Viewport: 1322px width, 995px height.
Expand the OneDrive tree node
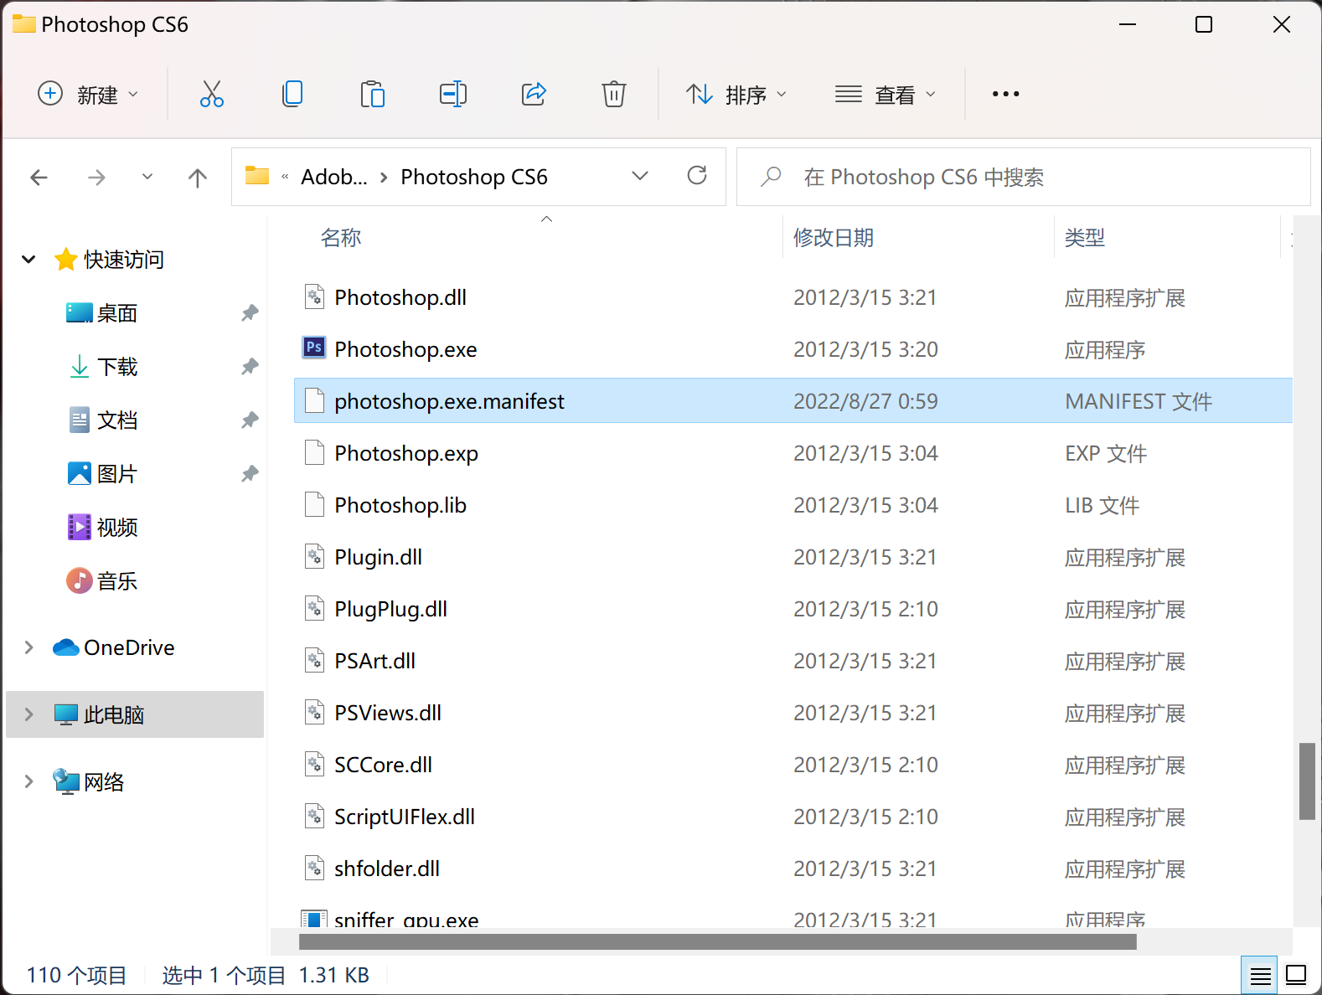[x=28, y=647]
